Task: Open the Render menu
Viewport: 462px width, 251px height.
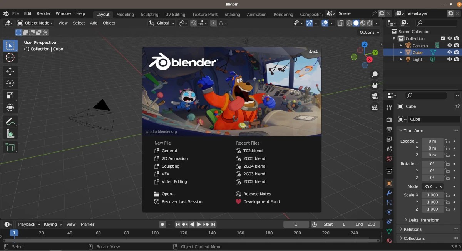Action: click(x=44, y=13)
